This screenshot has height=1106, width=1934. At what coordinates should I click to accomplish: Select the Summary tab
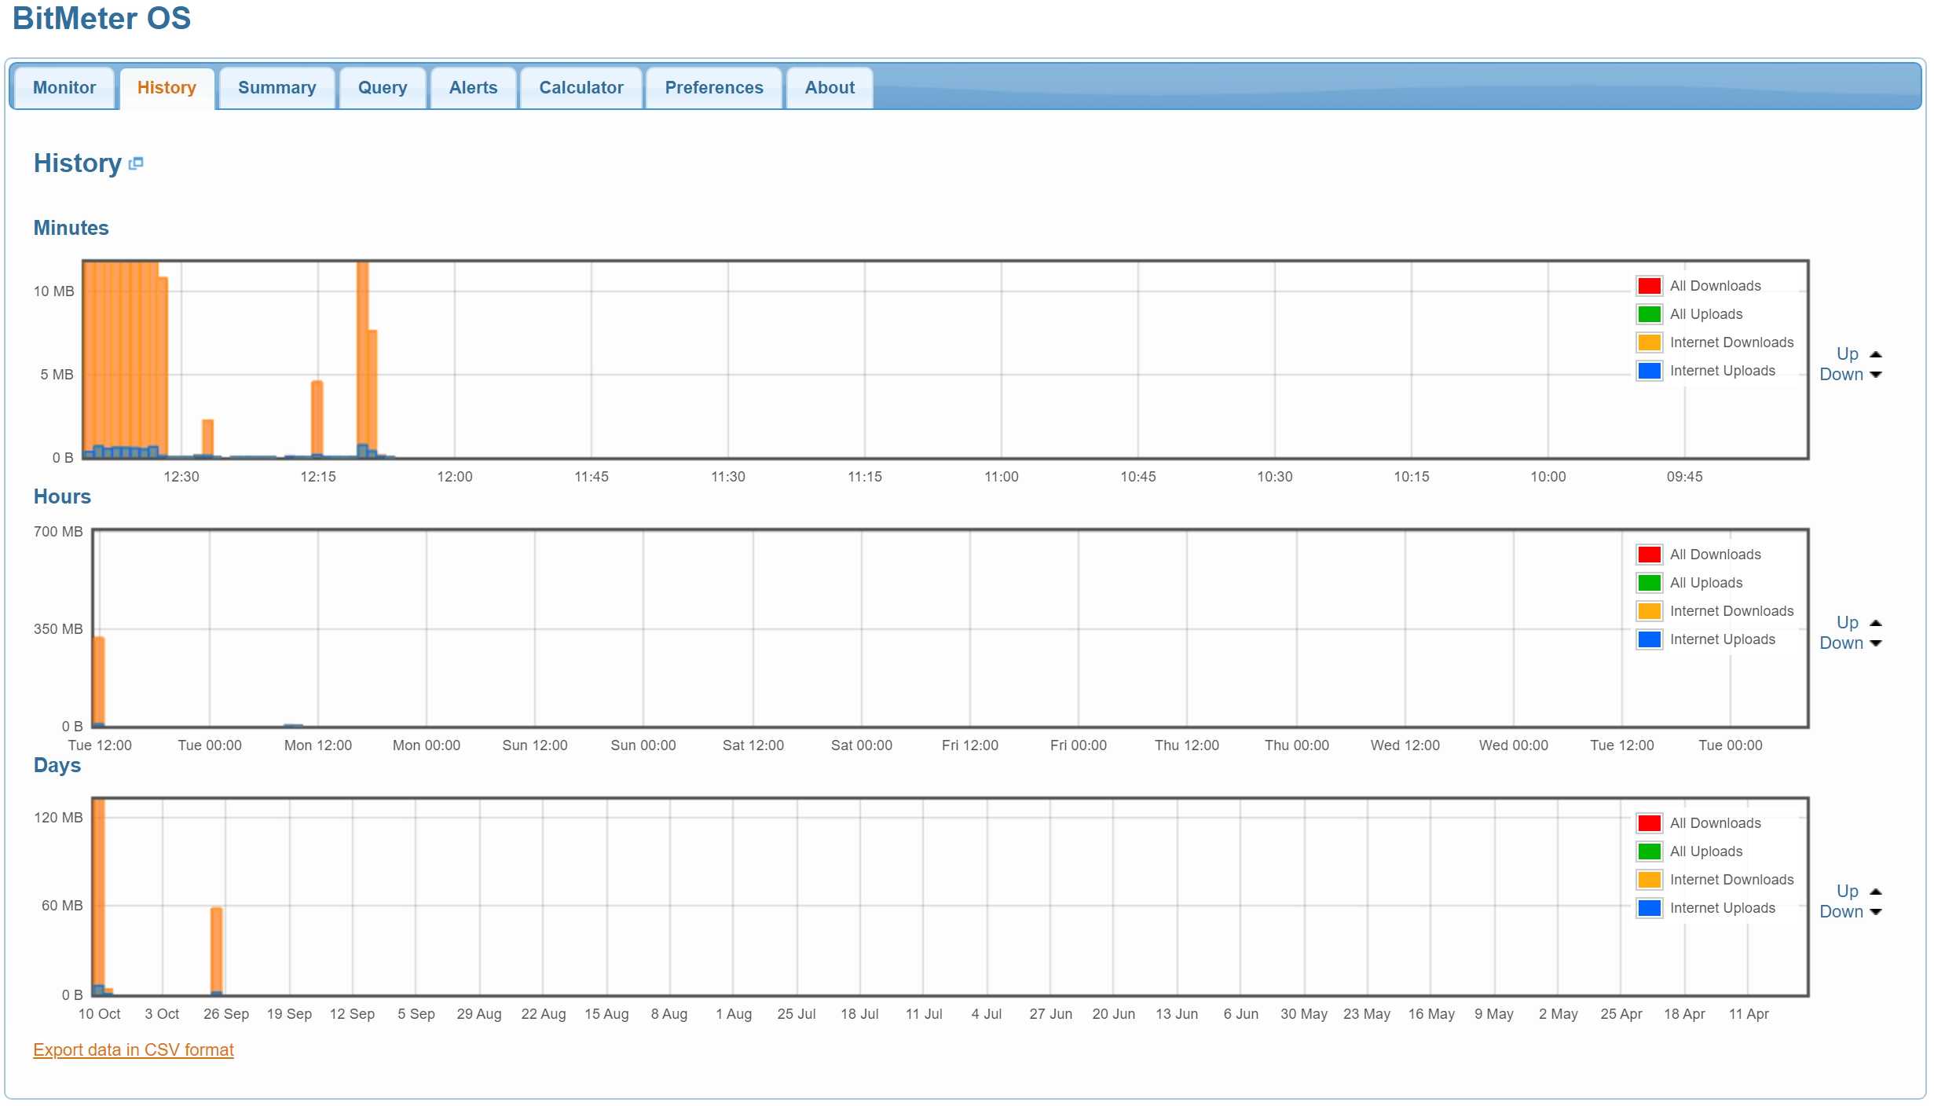[x=277, y=86]
